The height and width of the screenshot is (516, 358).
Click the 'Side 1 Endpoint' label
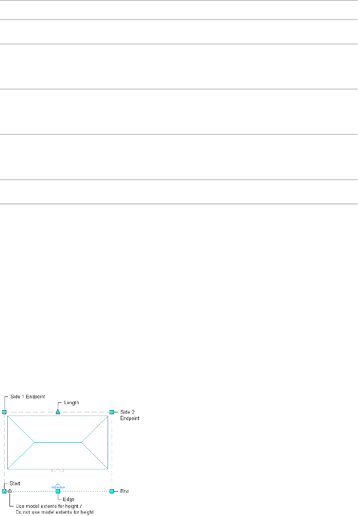tap(28, 397)
